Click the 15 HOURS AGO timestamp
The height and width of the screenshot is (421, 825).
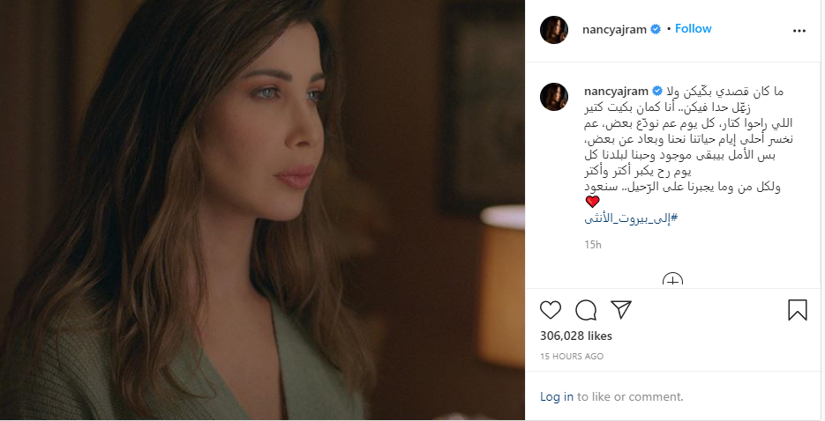572,357
